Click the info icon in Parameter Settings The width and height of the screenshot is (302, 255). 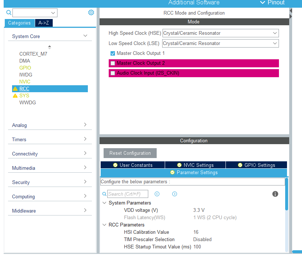(275, 194)
